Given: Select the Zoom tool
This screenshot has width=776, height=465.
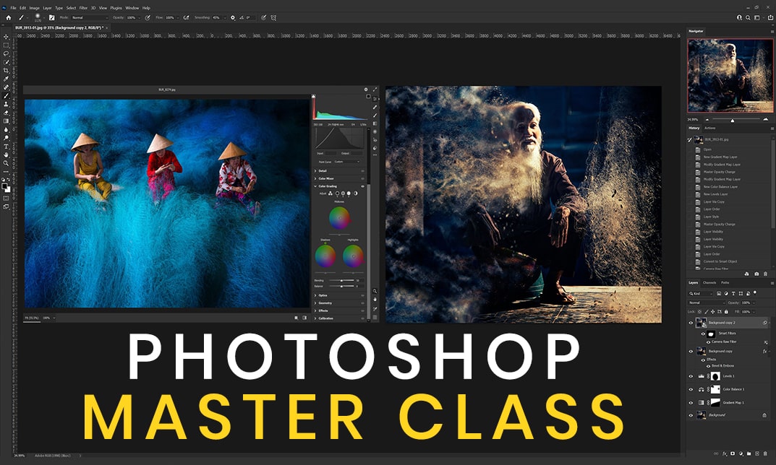Looking at the screenshot, I should [6, 163].
